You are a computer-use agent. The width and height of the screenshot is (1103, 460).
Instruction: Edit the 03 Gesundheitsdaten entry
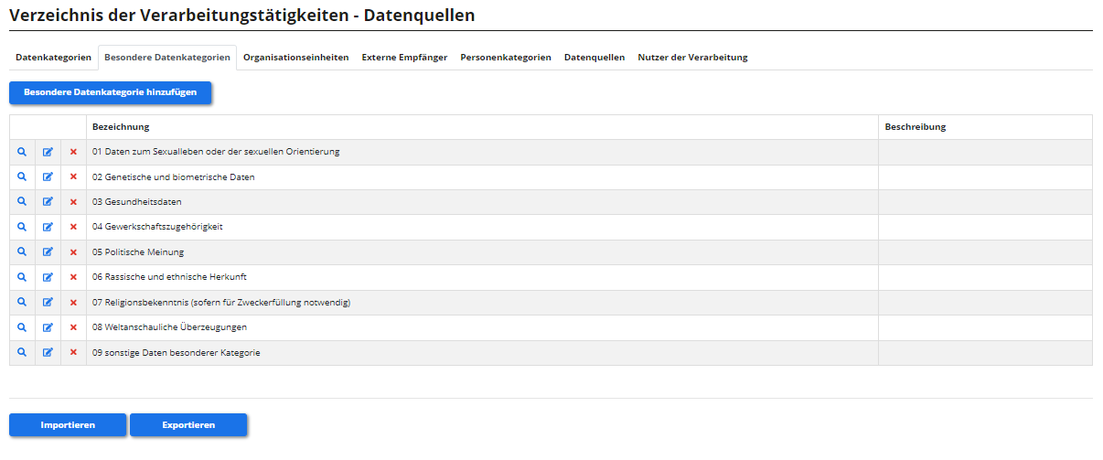click(48, 202)
